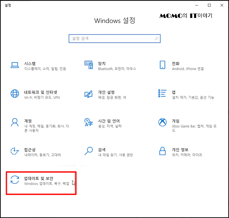Viewport: 229px width, 218px height.
Task: Minimize the 설정 window
Action: pos(197,5)
